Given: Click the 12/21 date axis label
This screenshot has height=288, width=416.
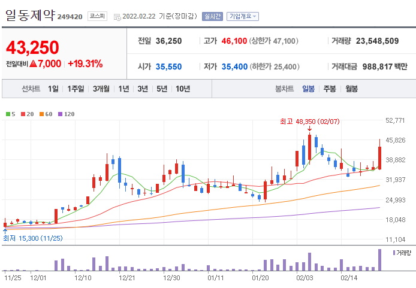Looking at the screenshot, I should (127, 278).
